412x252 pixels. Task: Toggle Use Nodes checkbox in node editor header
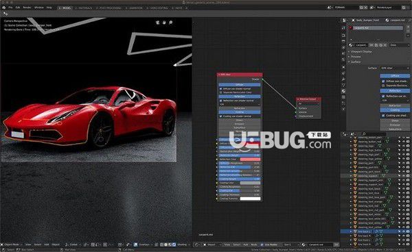[x=262, y=244]
